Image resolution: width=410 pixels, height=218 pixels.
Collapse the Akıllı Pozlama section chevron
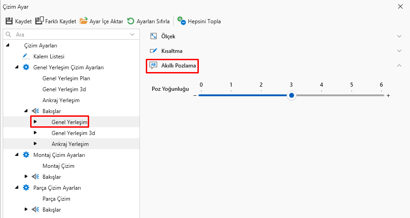(399, 66)
